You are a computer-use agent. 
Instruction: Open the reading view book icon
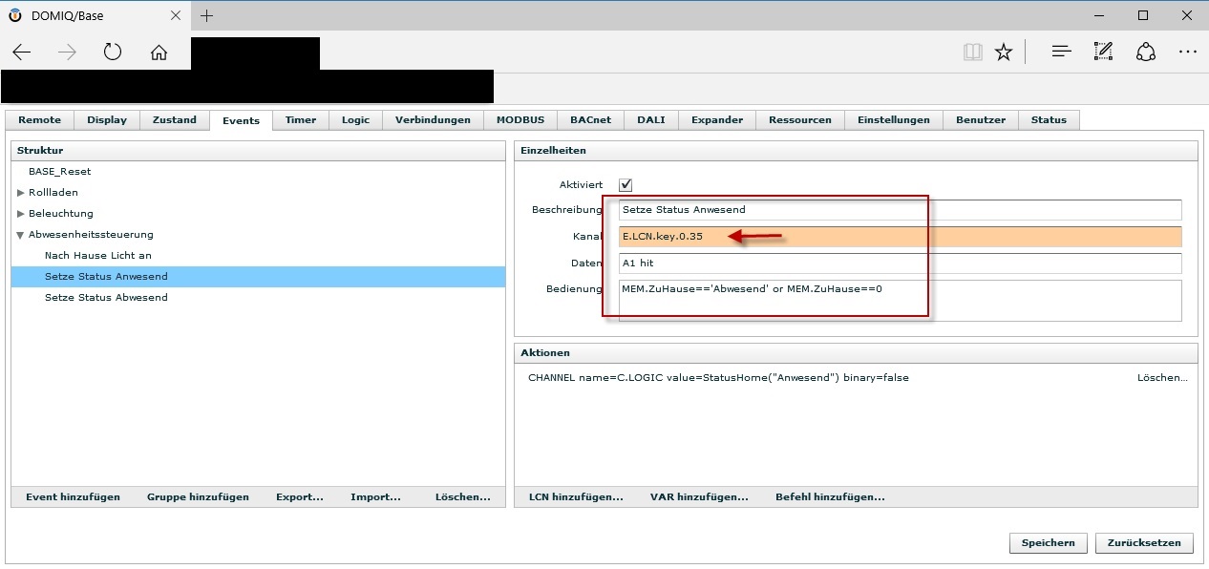[x=972, y=53]
